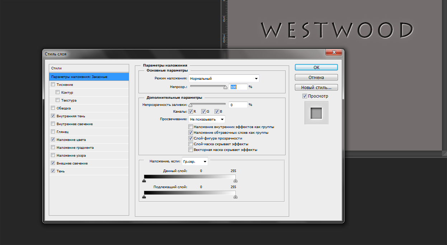Disable the Внутренняя тень checkbox
The height and width of the screenshot is (245, 447).
tap(53, 116)
